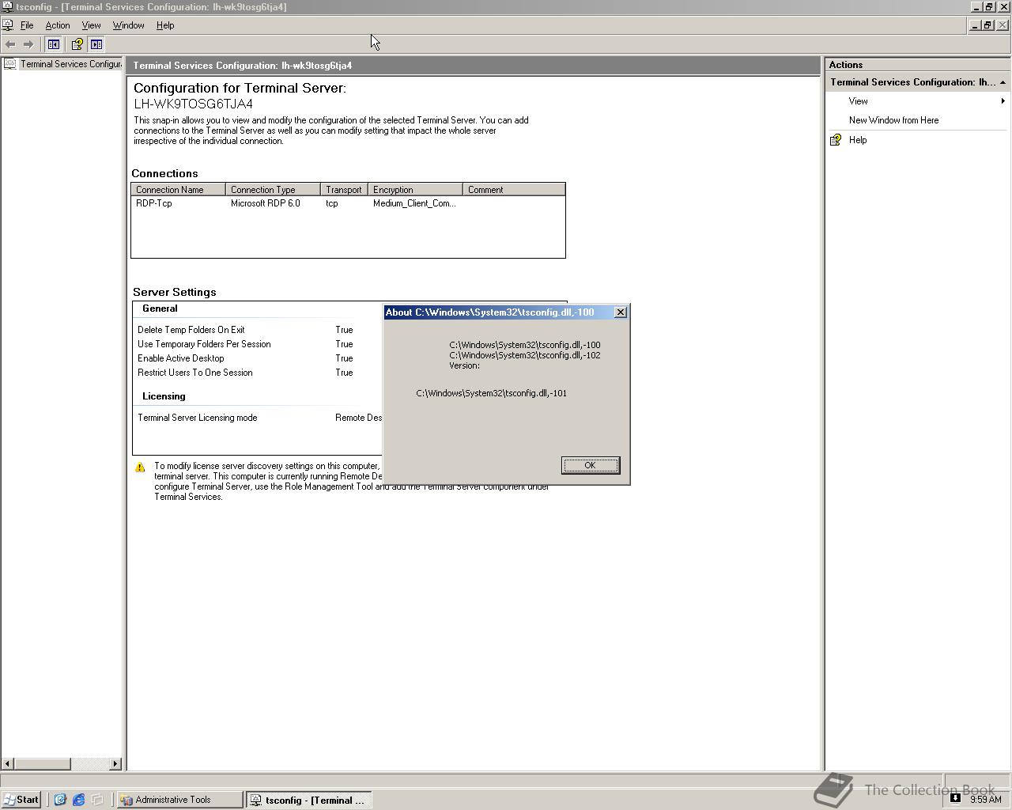Click the Forward arrow toolbar icon
1012x810 pixels.
tap(28, 44)
